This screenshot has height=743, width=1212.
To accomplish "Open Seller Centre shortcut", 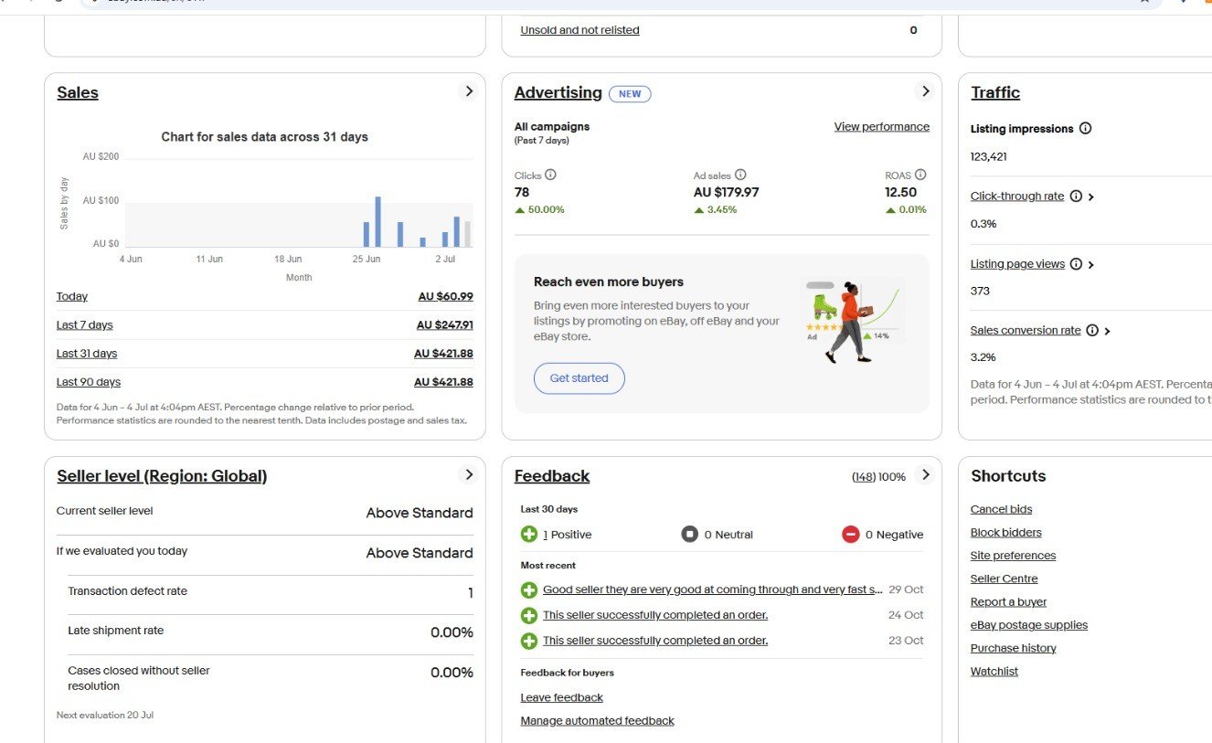I will click(x=1005, y=578).
